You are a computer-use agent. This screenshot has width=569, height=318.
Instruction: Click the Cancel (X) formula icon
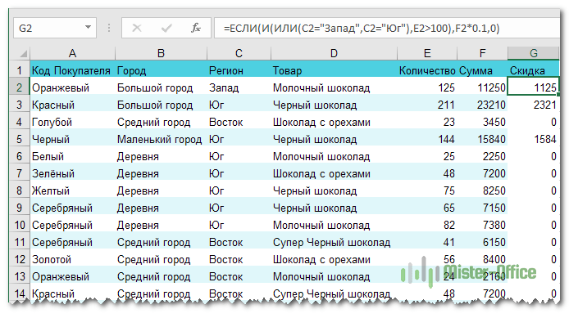[x=137, y=28]
